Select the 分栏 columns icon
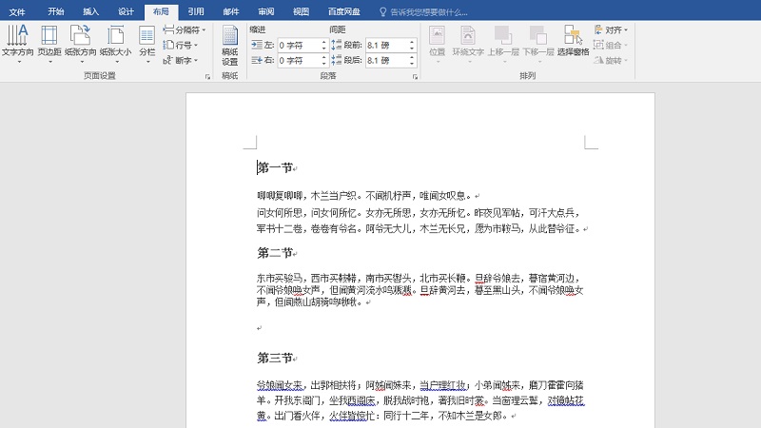761x428 pixels. coord(146,42)
